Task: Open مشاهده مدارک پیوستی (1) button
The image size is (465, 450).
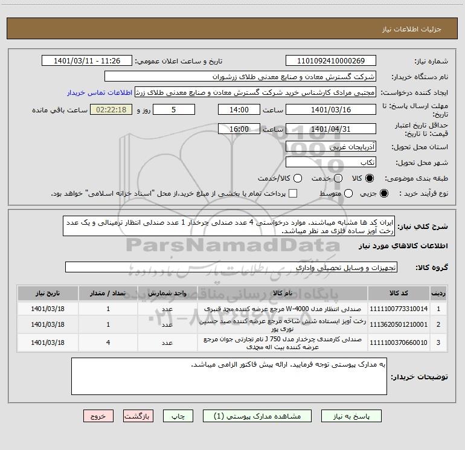Action: pos(257,416)
